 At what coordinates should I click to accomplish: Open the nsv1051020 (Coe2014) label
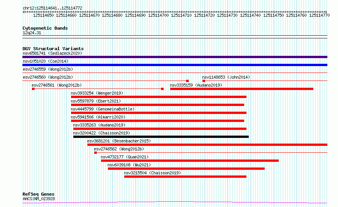click(x=46, y=61)
